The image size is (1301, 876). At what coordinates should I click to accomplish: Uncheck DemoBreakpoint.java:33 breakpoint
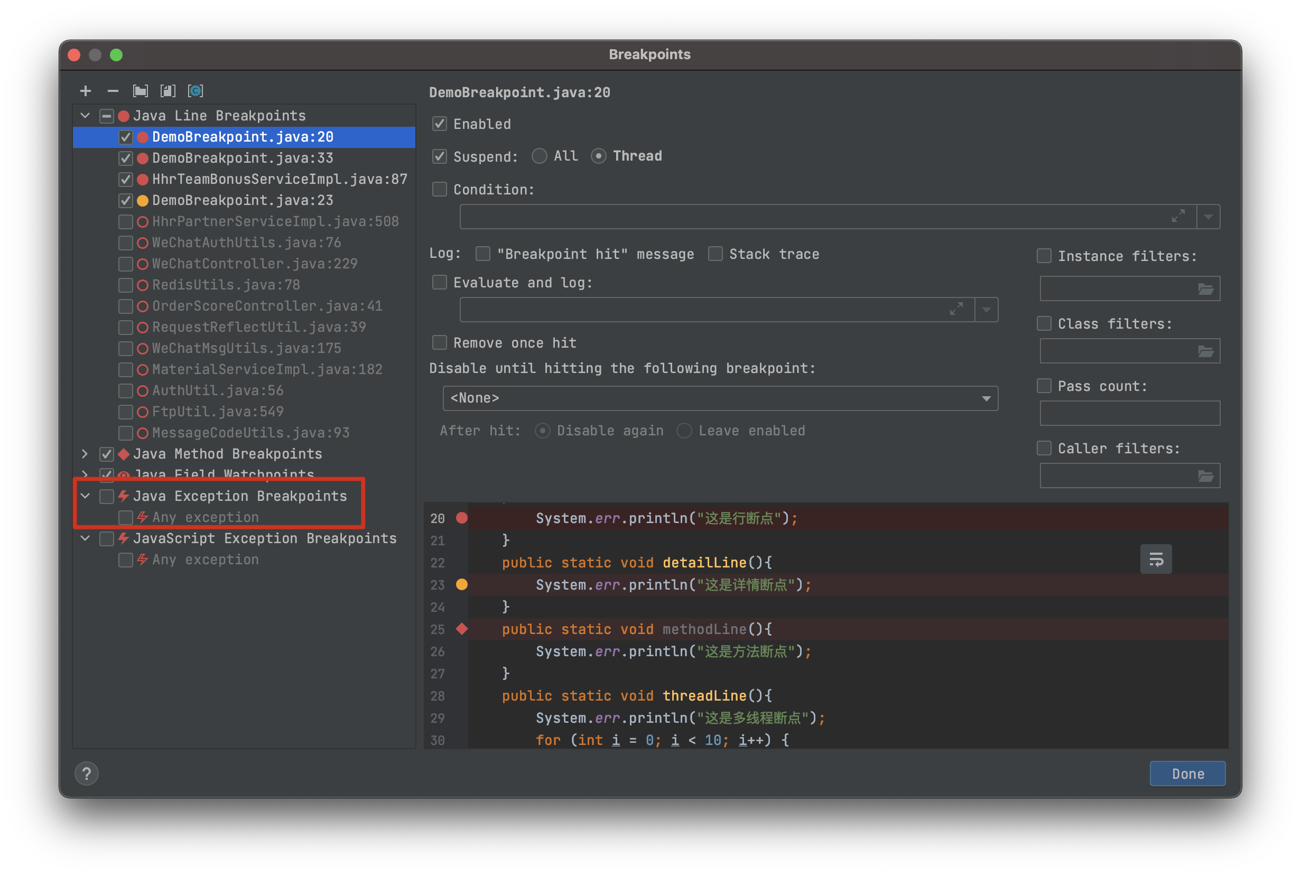pyautogui.click(x=126, y=158)
